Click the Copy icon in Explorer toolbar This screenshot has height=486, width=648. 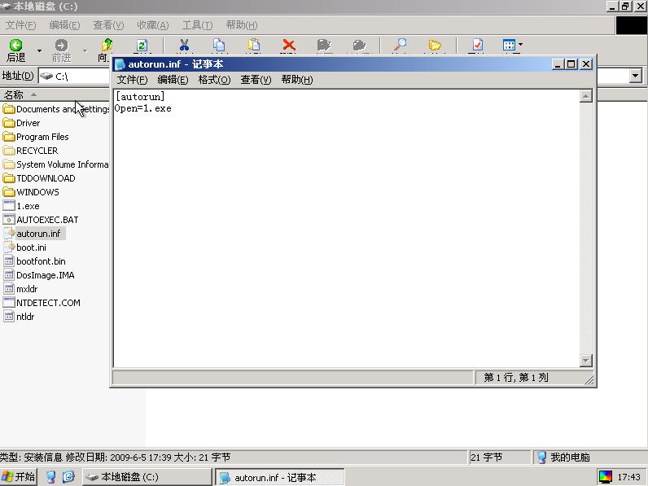[x=219, y=45]
